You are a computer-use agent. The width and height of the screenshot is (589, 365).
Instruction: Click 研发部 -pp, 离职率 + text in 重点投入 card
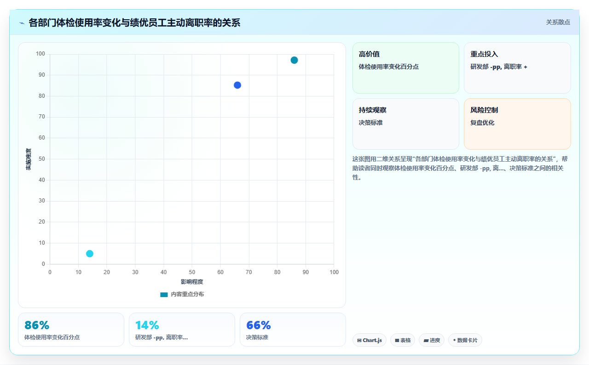(x=499, y=67)
